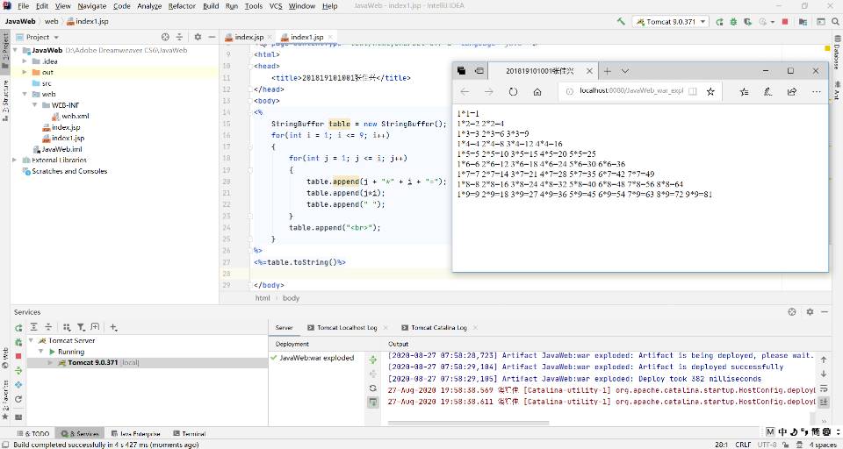Open browser new tab plus button
Viewport: 843px width, 449px height.
[x=607, y=71]
